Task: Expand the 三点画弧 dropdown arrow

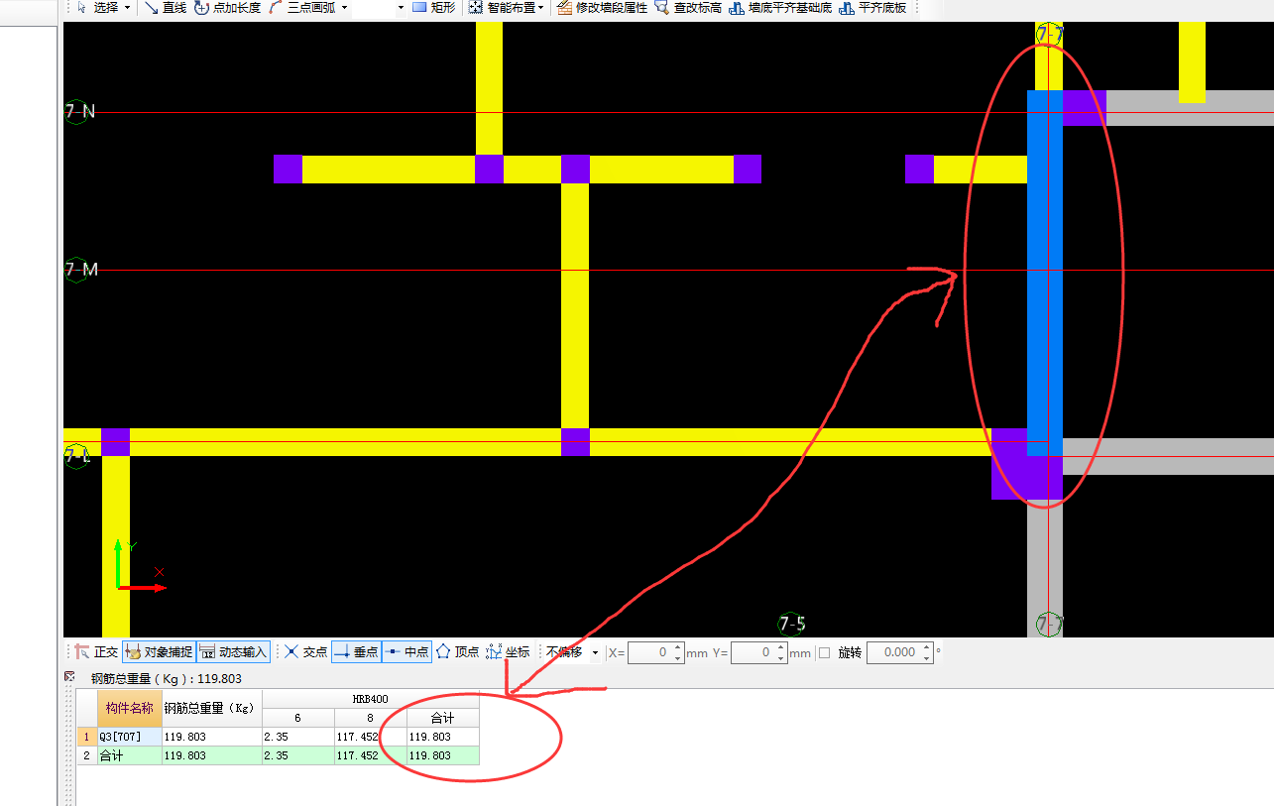Action: pos(344,7)
